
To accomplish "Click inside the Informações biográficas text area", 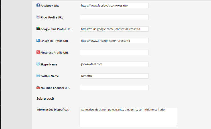I will [129, 118].
